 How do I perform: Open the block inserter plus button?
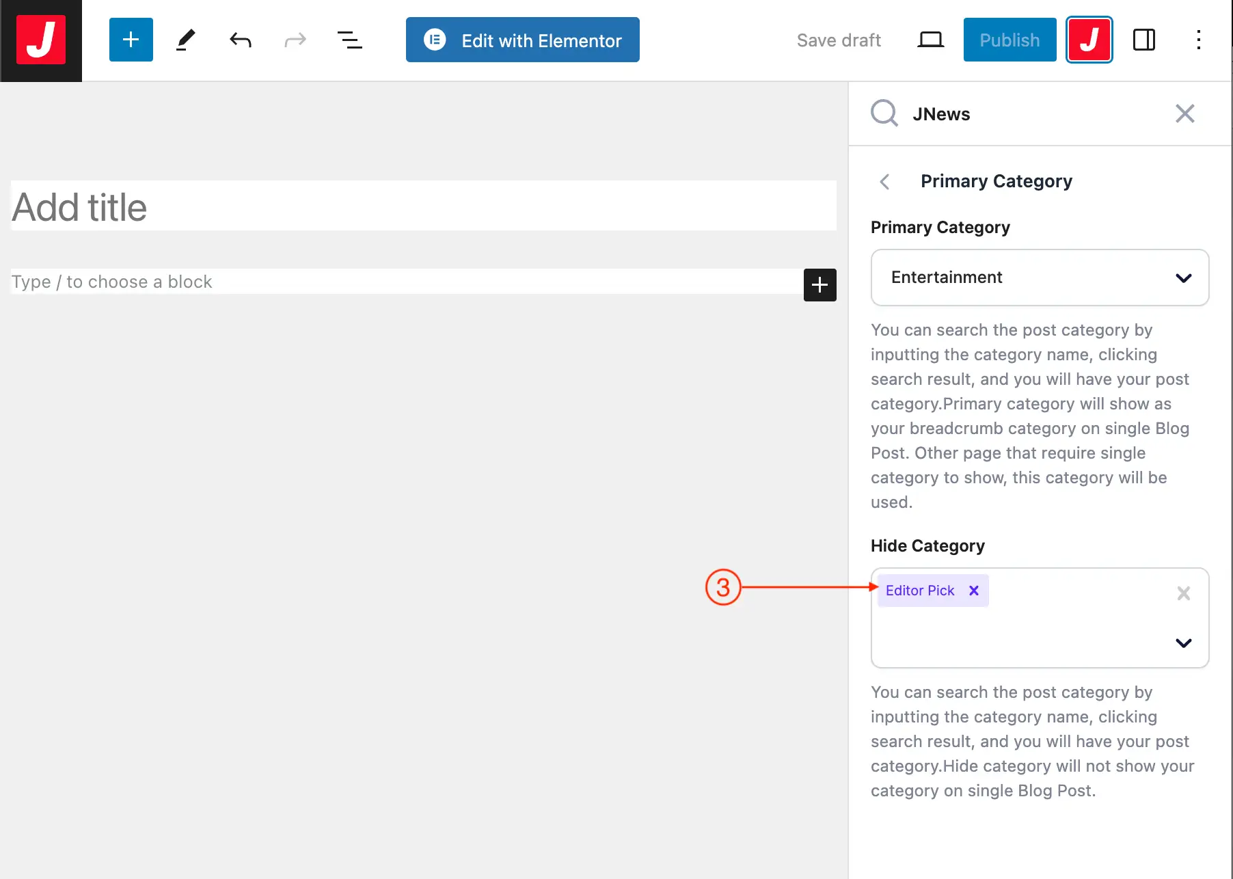(x=131, y=40)
